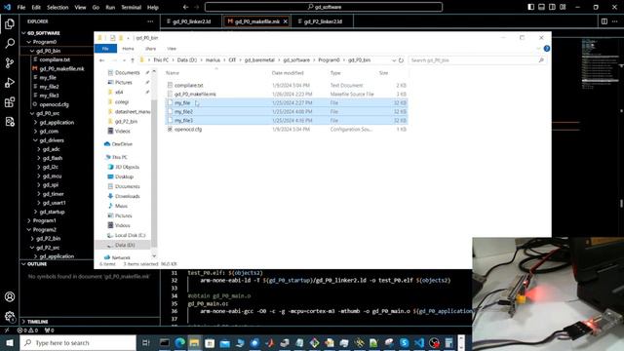
Task: Open OneDrive in the navigation pane
Action: (122, 144)
